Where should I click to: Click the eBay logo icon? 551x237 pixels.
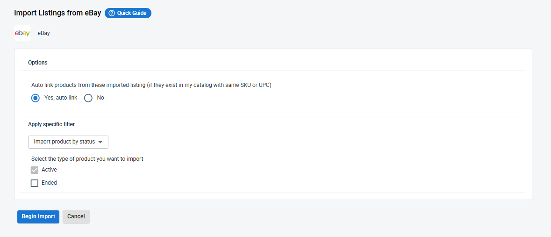(x=22, y=33)
